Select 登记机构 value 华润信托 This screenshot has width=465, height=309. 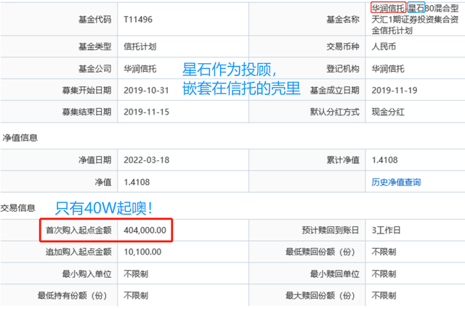[x=388, y=69]
